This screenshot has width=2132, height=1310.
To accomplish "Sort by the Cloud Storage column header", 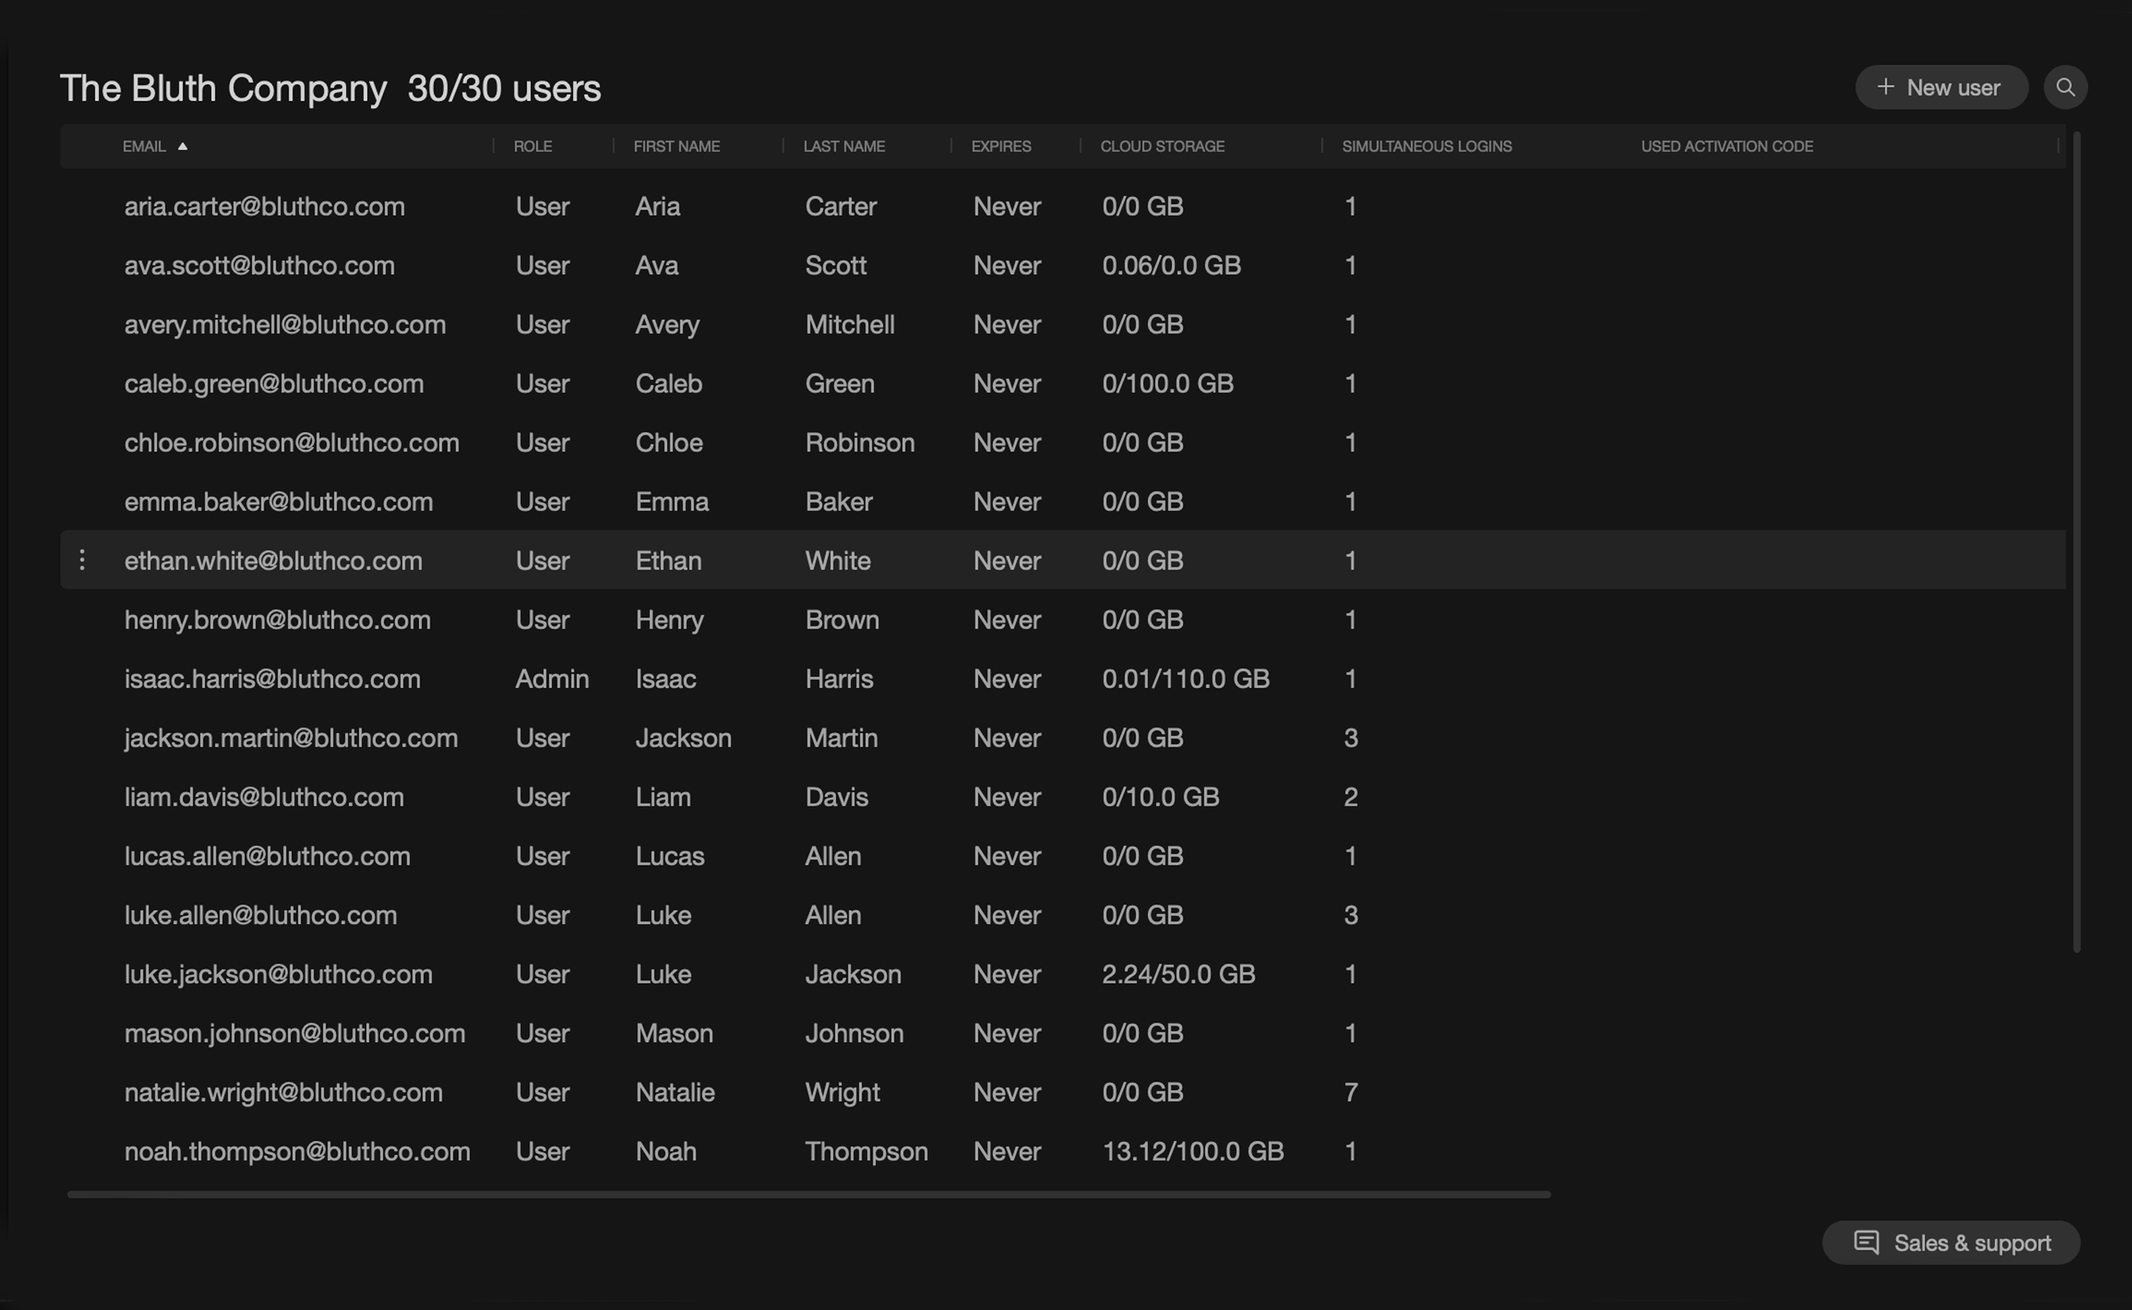I will coord(1162,147).
